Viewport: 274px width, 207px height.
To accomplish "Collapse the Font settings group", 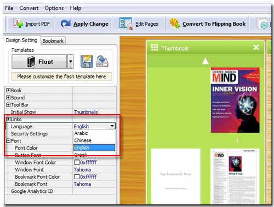I will pyautogui.click(x=8, y=141).
